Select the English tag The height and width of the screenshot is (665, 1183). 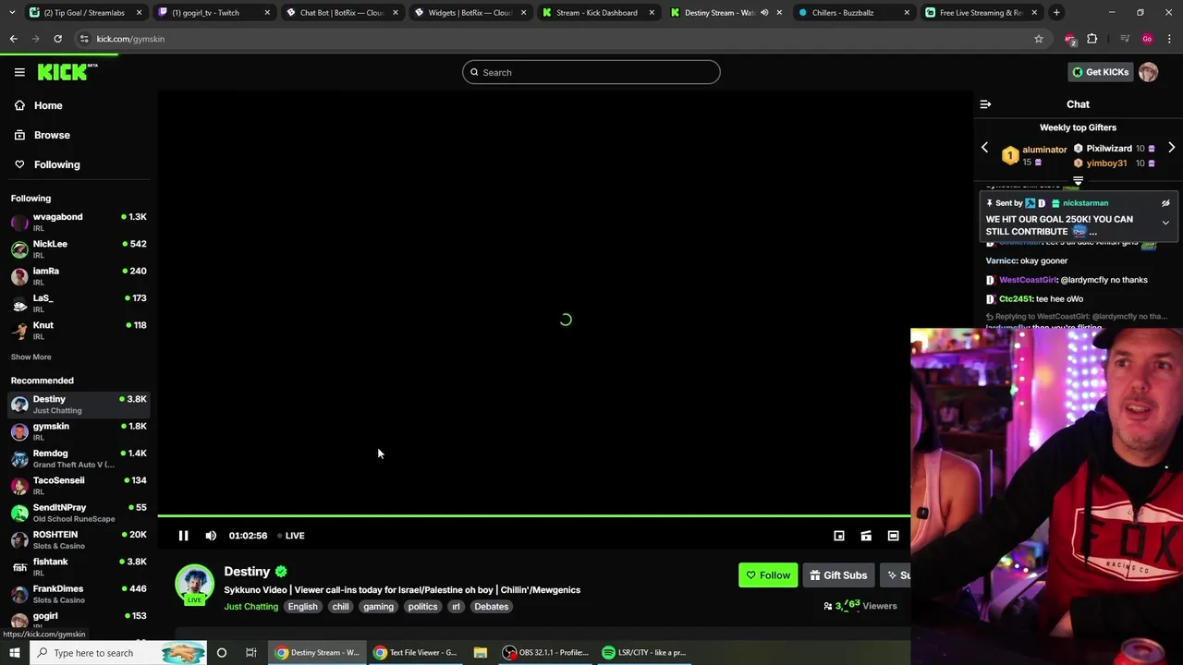[302, 607]
